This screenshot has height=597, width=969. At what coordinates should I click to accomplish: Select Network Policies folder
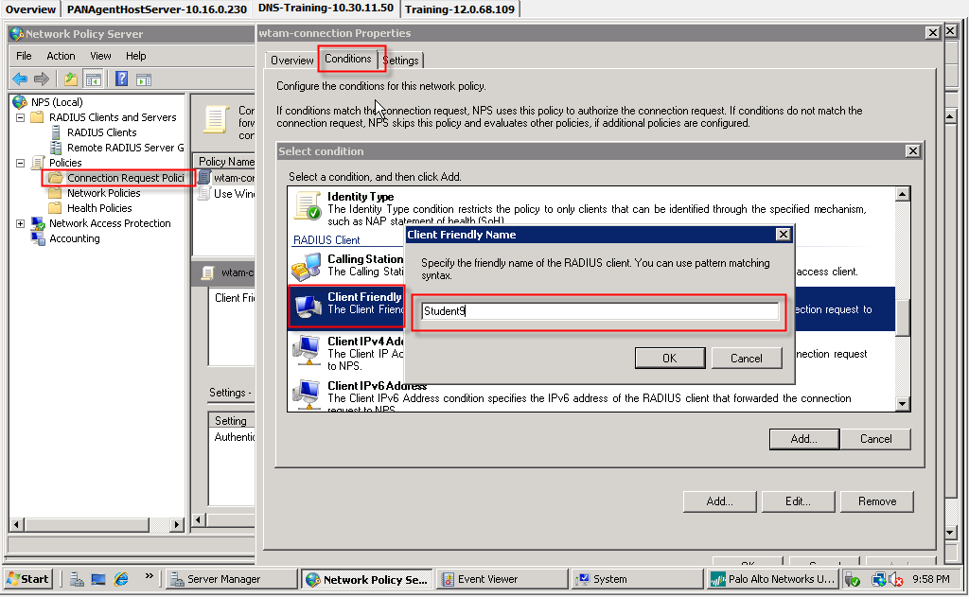coord(104,193)
